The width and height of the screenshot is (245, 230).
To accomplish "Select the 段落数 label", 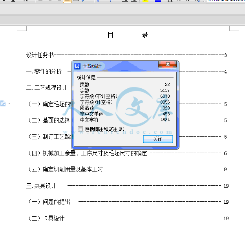I will [87, 108].
